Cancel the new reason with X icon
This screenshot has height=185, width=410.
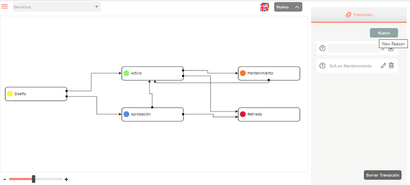coord(391,49)
